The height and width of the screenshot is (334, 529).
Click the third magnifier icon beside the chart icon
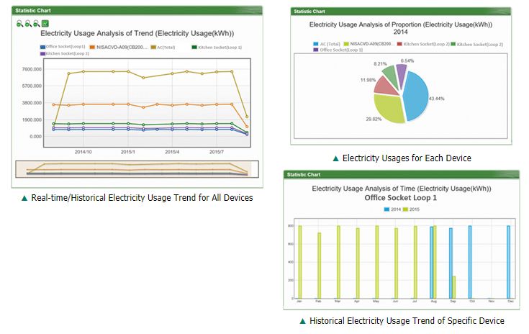37,23
